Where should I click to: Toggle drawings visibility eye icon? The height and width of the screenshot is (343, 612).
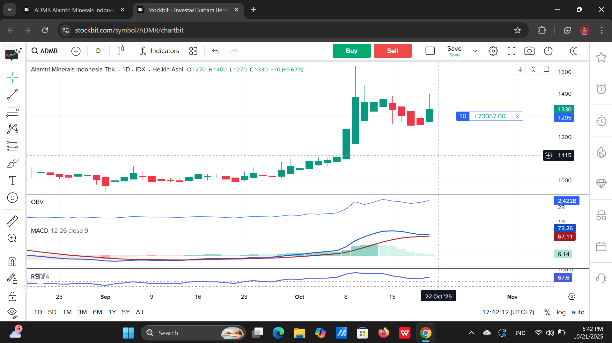(x=12, y=312)
